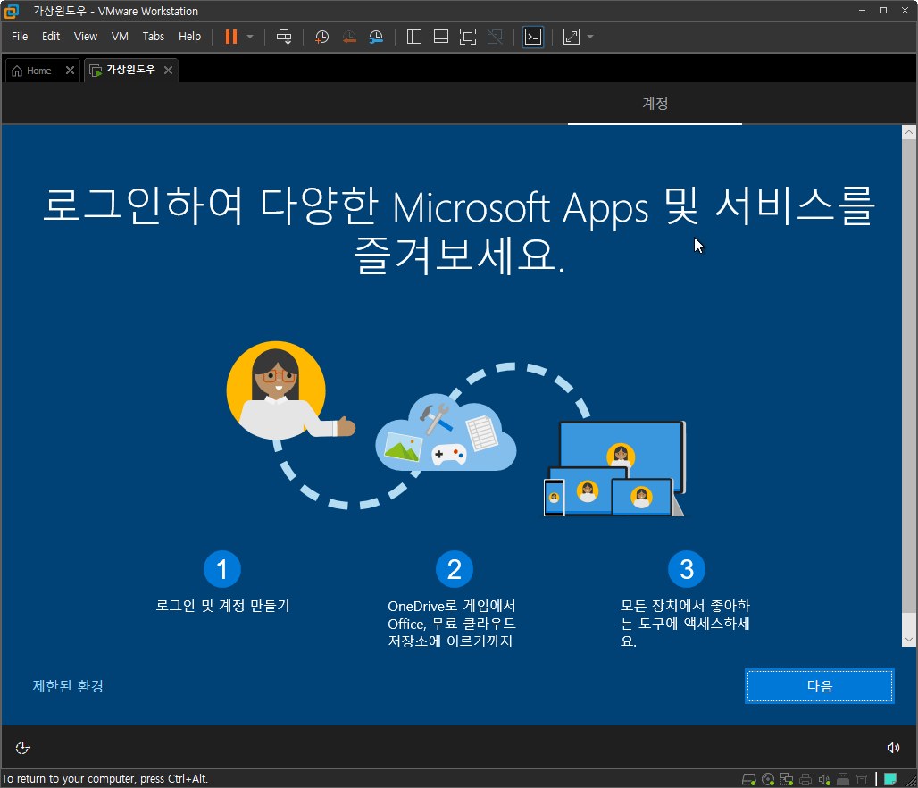Click the 제한된 환경 link
Image resolution: width=918 pixels, height=788 pixels.
[68, 686]
